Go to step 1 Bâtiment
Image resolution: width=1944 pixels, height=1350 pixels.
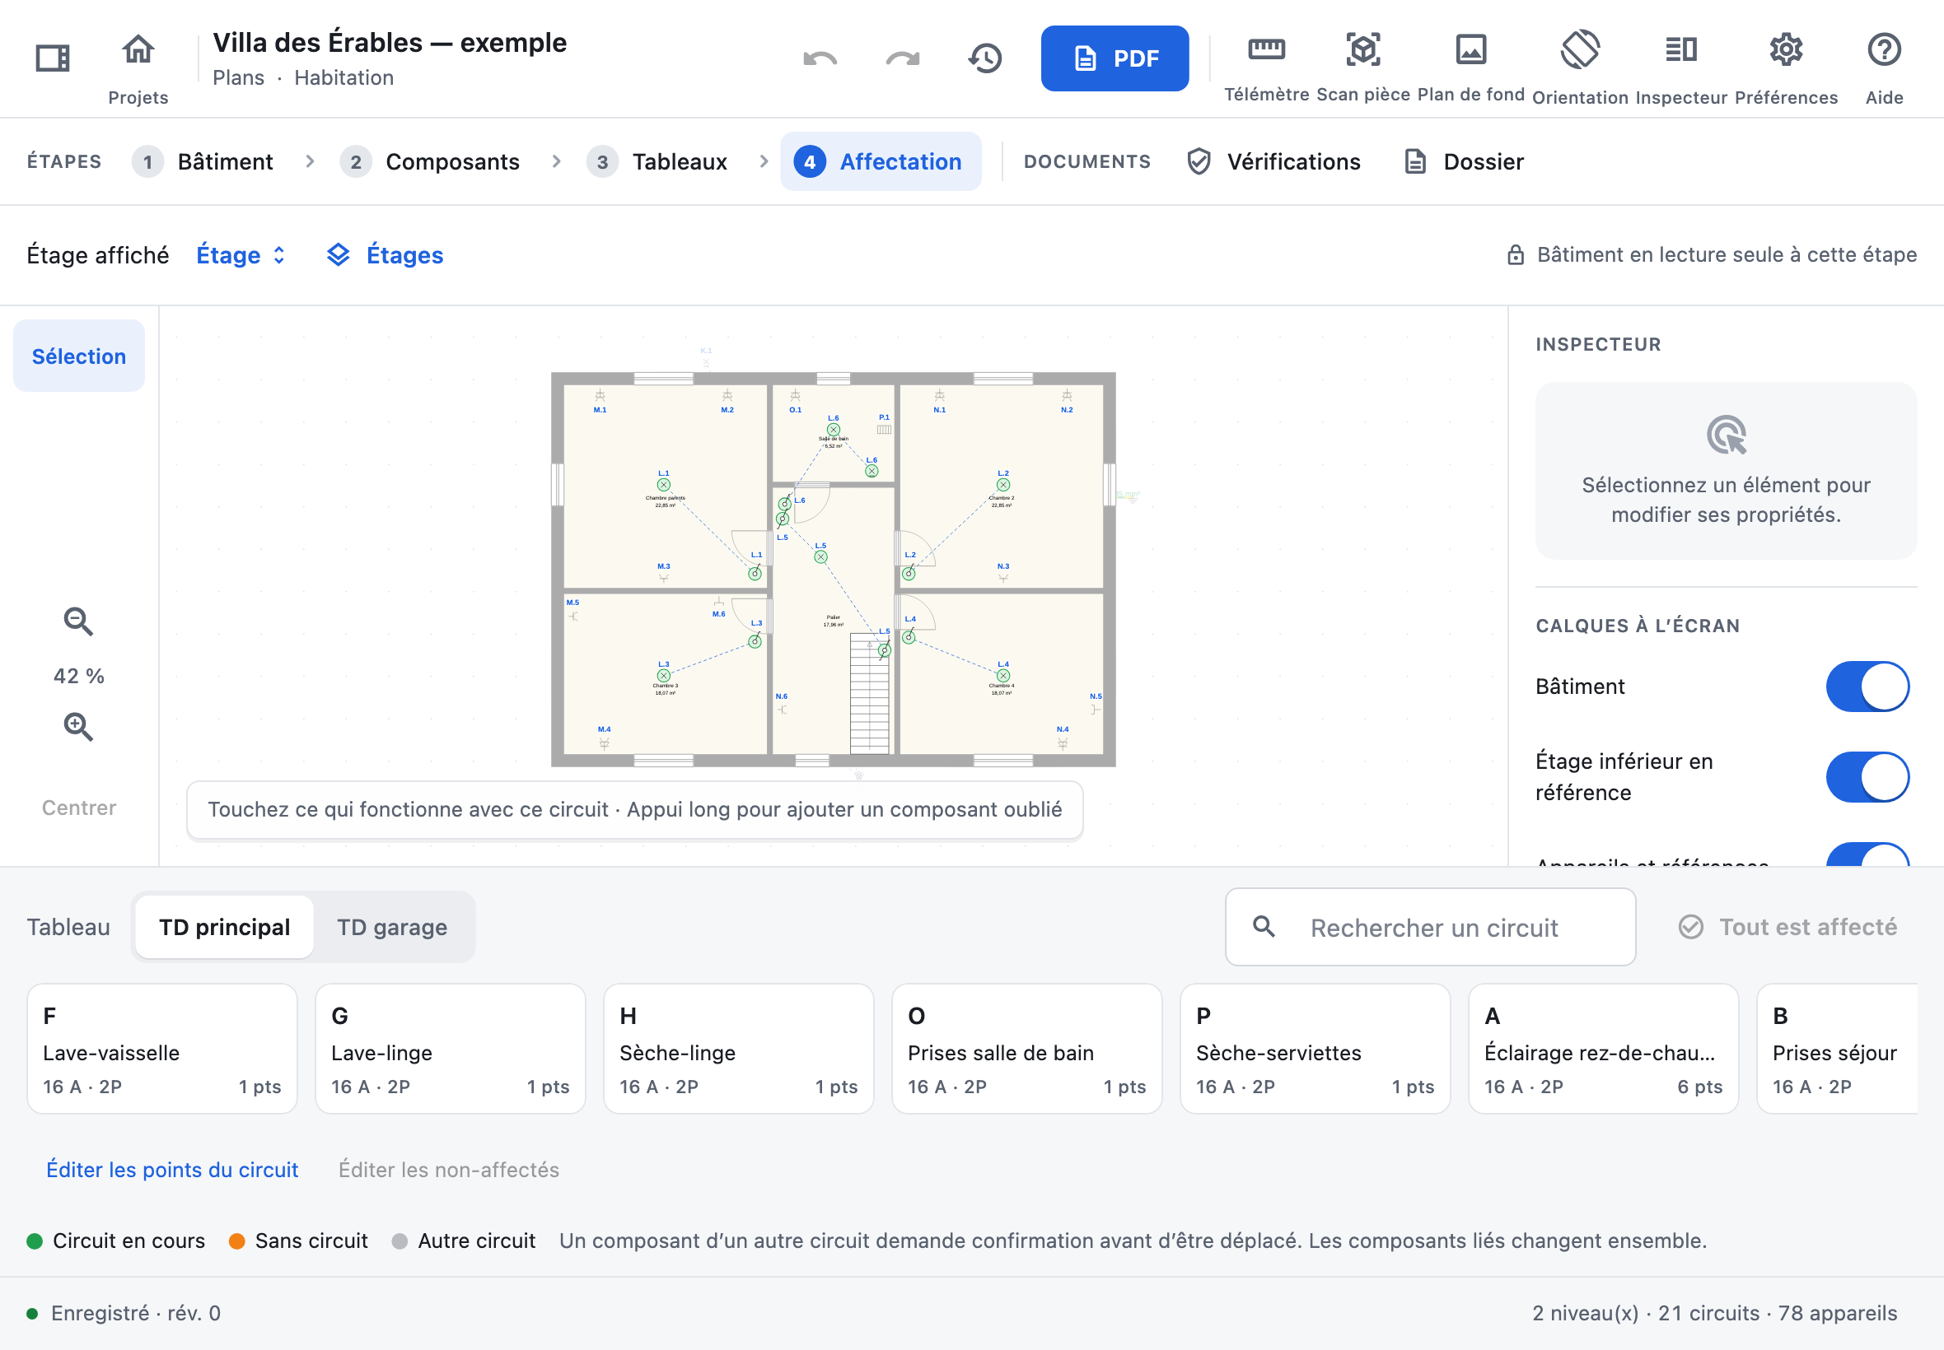click(x=203, y=161)
